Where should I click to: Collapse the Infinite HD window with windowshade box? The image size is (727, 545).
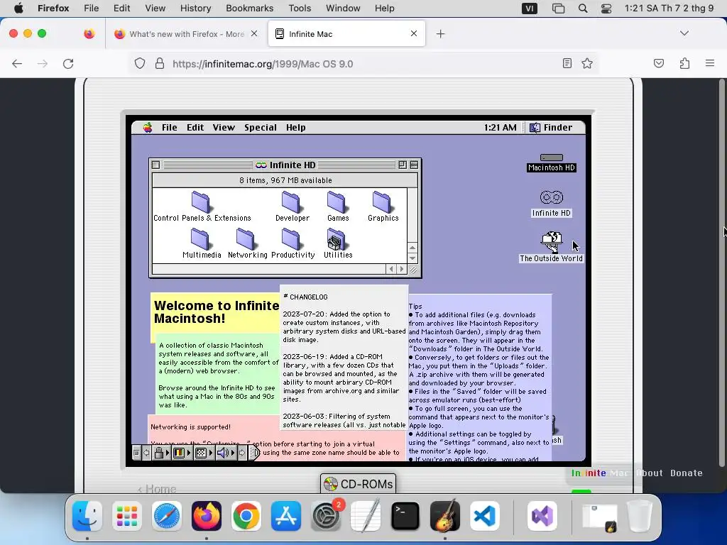[414, 165]
